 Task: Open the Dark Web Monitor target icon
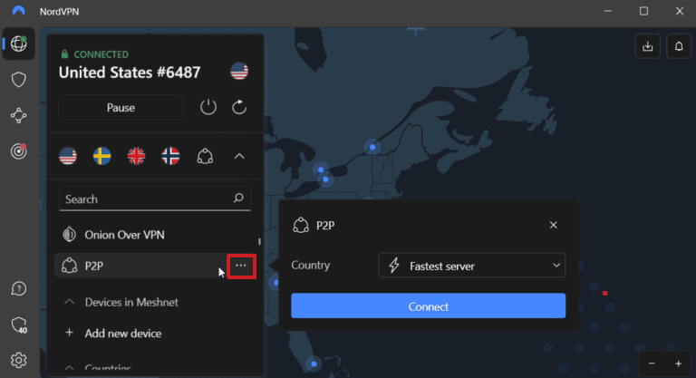pos(18,150)
